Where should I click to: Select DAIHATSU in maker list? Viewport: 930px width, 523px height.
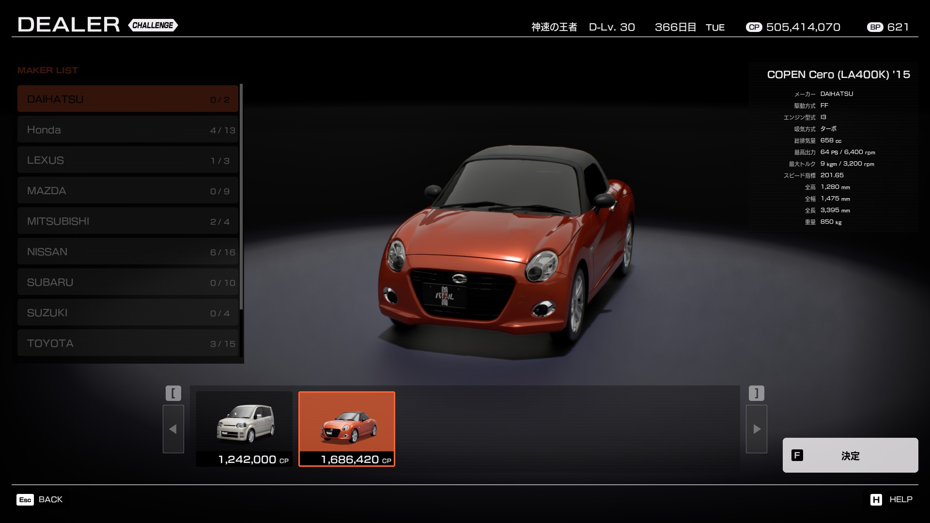pos(128,99)
